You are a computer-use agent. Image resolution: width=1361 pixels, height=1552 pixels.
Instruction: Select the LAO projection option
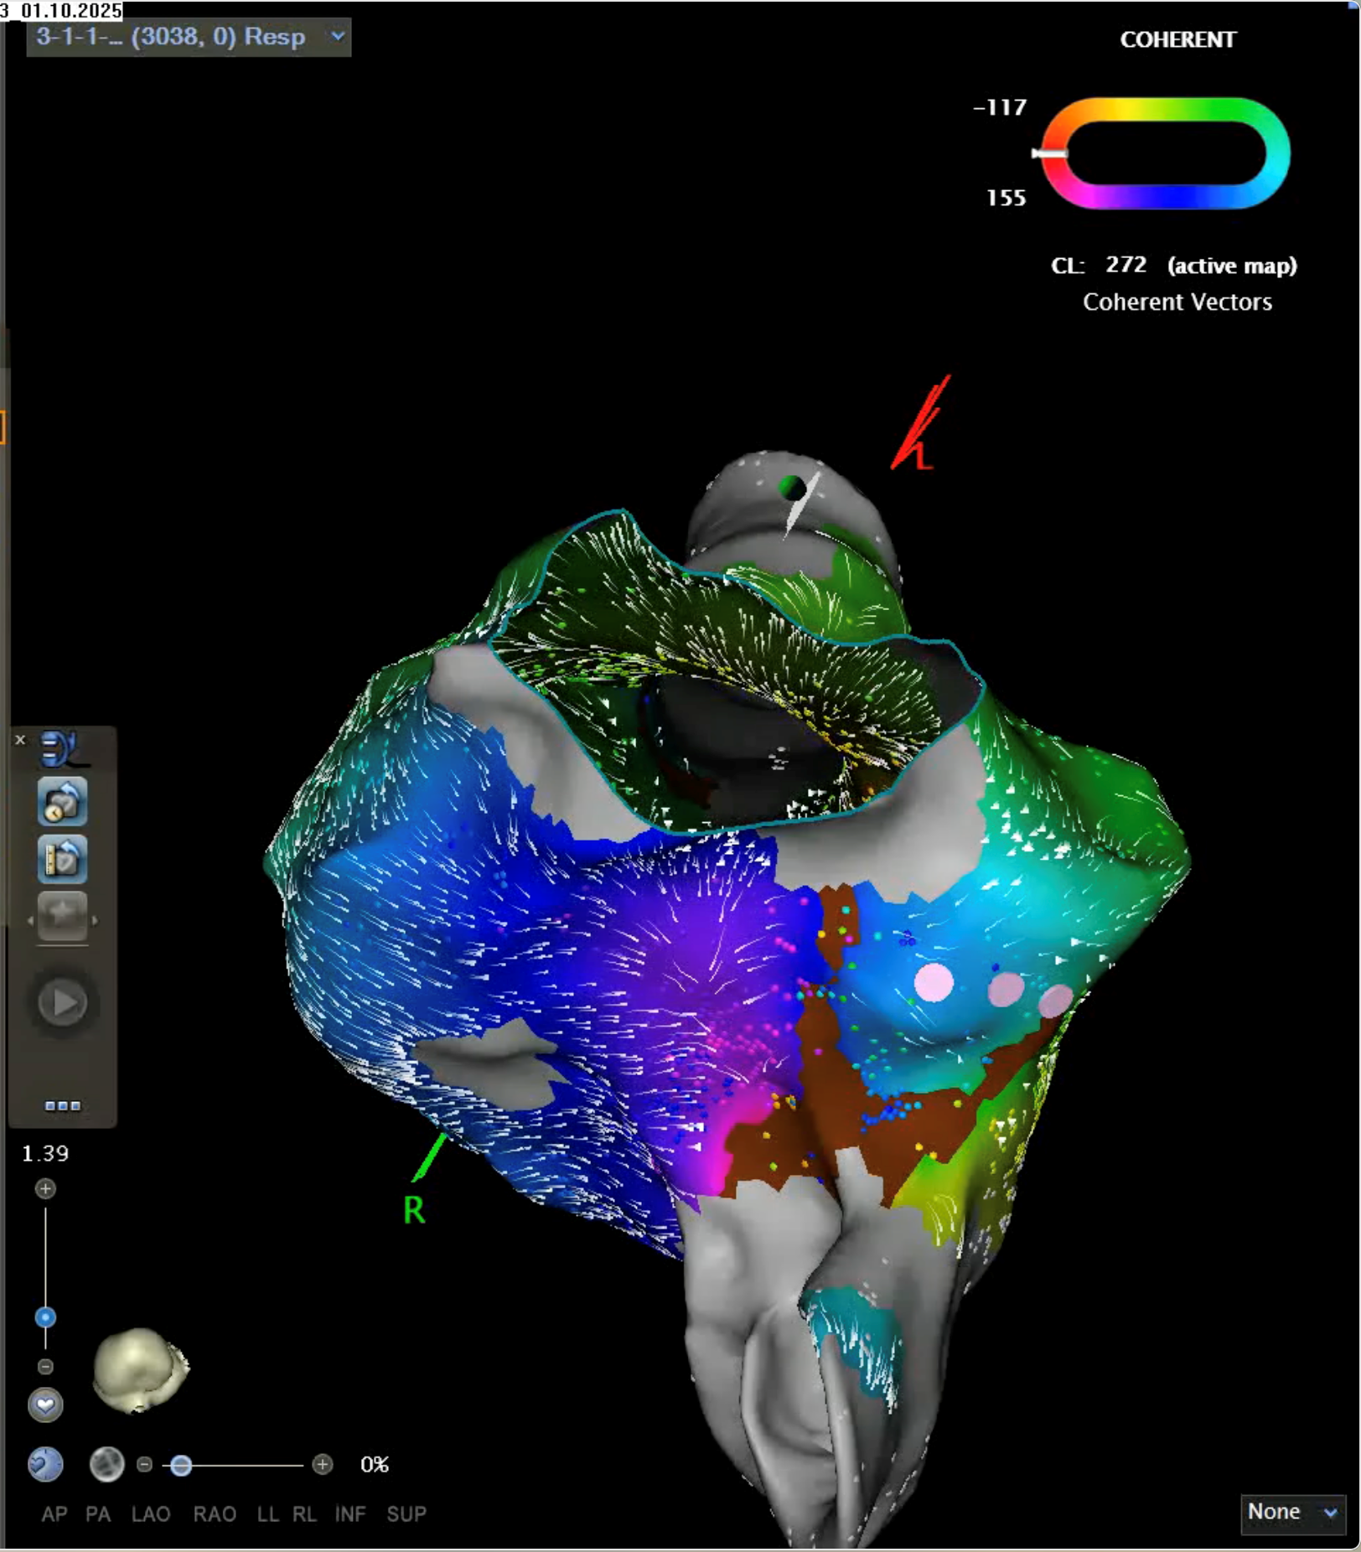150,1513
